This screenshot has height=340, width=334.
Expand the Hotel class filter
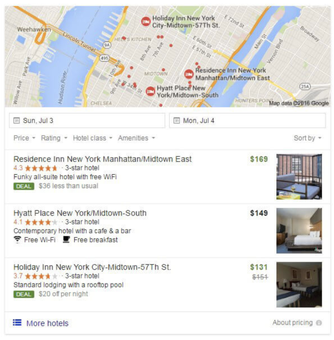(x=93, y=138)
